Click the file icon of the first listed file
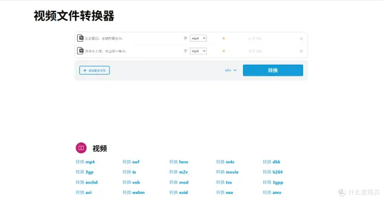 80,38
